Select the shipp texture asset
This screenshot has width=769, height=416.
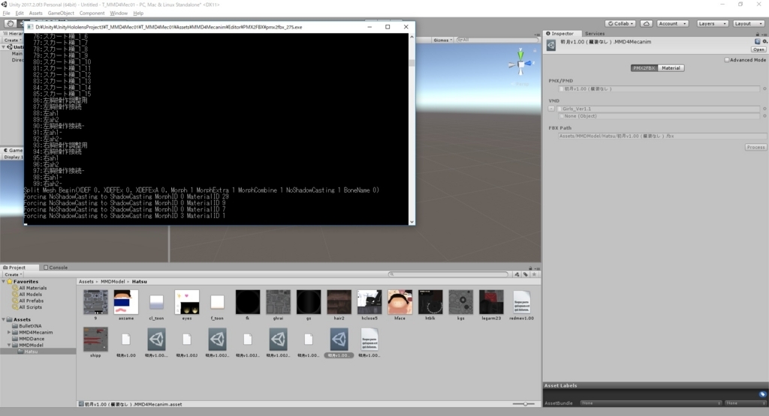click(95, 342)
